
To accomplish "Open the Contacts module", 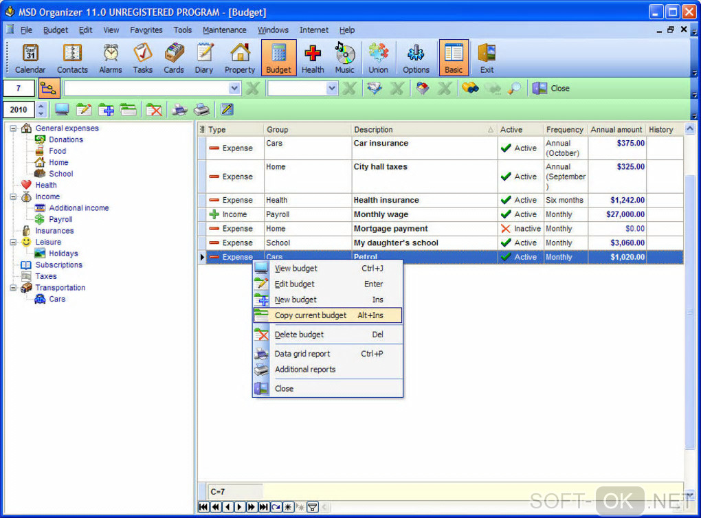I will 72,58.
